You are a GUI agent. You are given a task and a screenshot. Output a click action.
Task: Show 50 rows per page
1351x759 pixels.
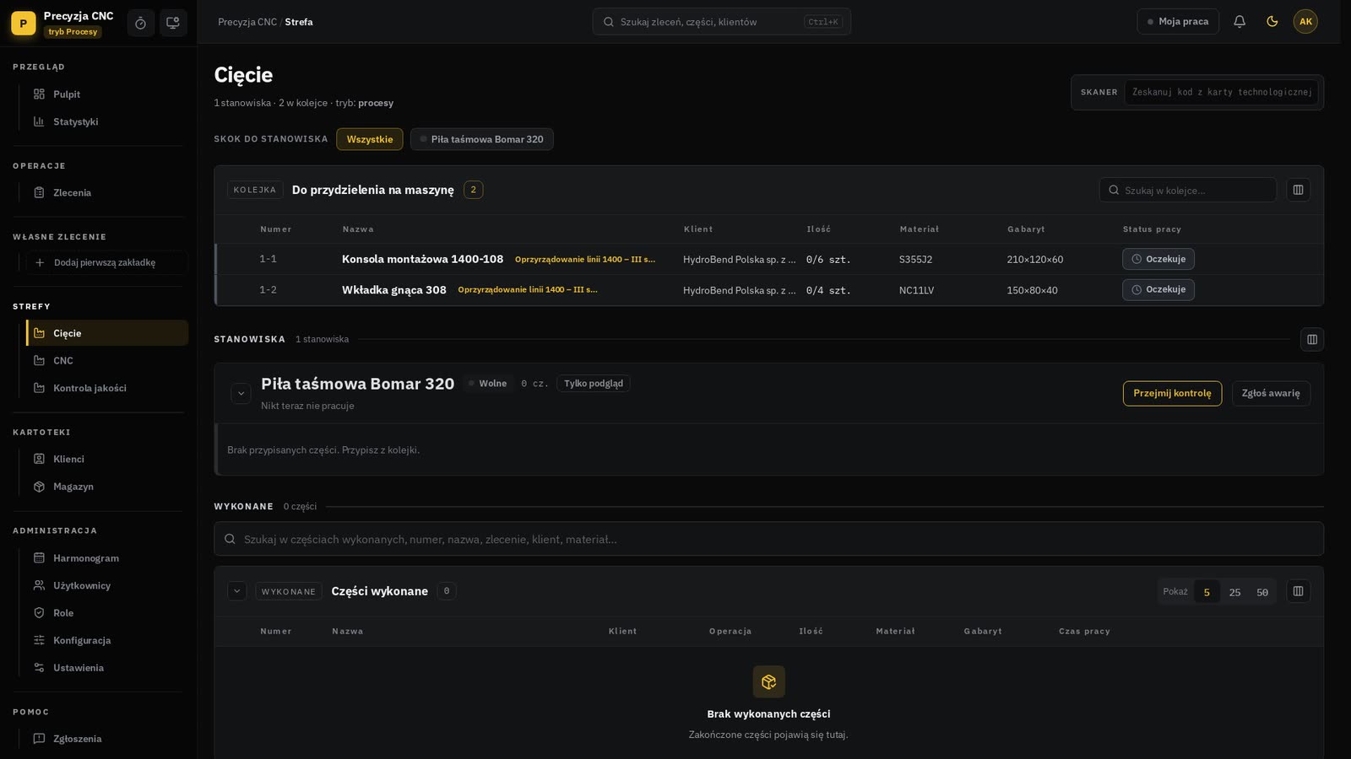point(1262,592)
